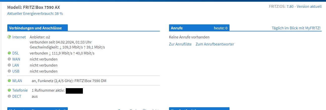
Task: Open the DECT settings link
Action: pyautogui.click(x=17, y=96)
